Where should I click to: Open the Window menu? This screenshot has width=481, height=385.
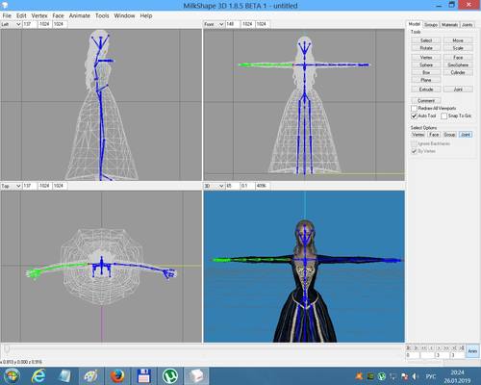(124, 15)
